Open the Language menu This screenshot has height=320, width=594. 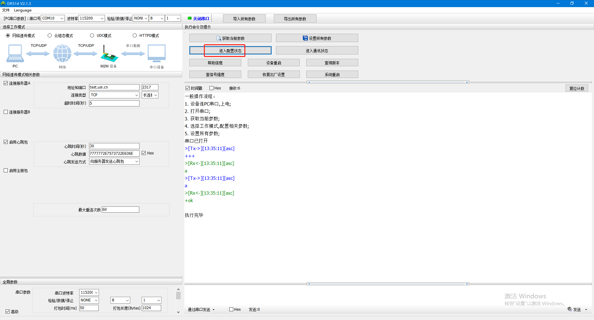23,10
